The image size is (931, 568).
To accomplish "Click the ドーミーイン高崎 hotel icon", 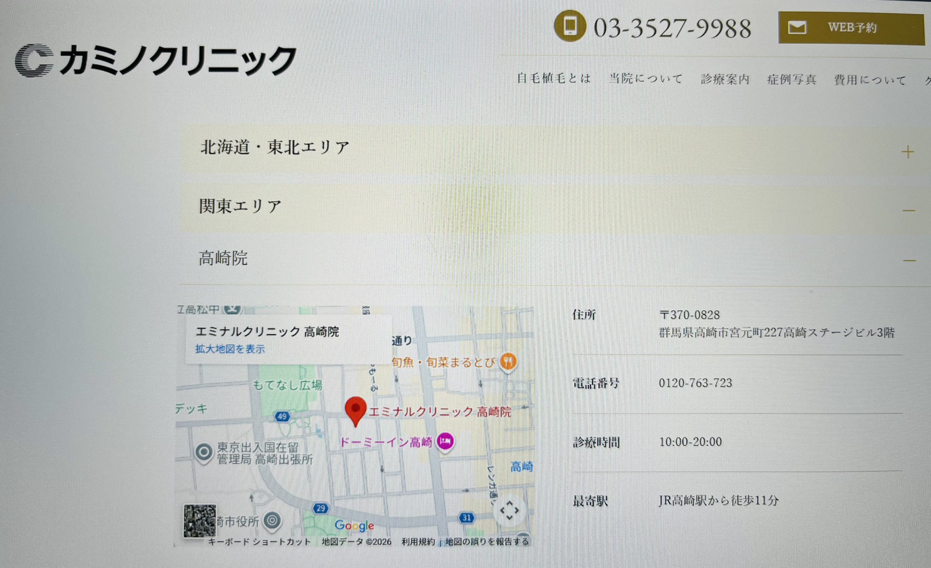I will tap(445, 441).
